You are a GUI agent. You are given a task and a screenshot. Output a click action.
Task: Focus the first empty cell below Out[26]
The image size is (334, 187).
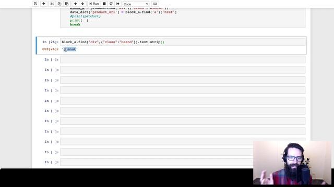click(183, 60)
